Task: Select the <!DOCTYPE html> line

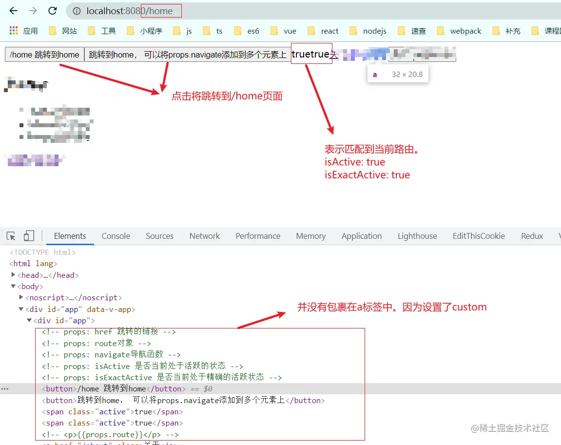Action: pos(42,252)
